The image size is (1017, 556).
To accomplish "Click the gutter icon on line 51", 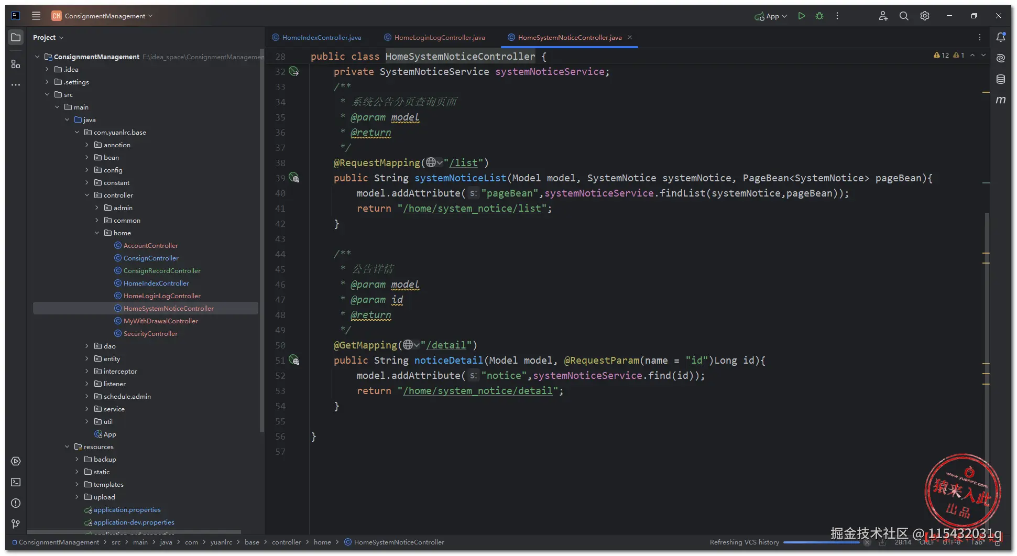I will click(x=294, y=361).
